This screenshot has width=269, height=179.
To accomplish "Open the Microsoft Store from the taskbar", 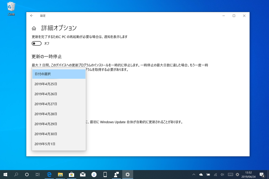I will [72, 174].
